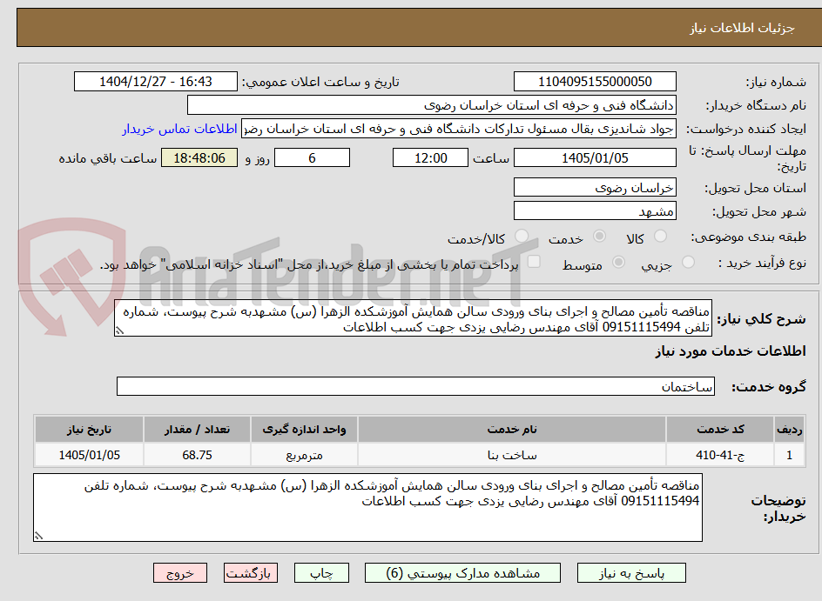The width and height of the screenshot is (822, 601).
Task: Click the remaining days field 6
Action: [x=312, y=157]
